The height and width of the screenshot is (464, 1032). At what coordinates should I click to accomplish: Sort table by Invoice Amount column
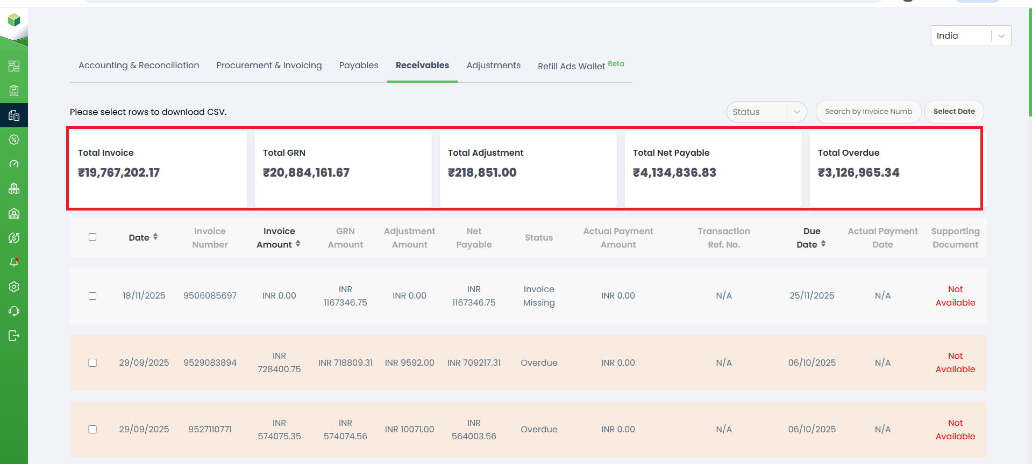tap(279, 237)
